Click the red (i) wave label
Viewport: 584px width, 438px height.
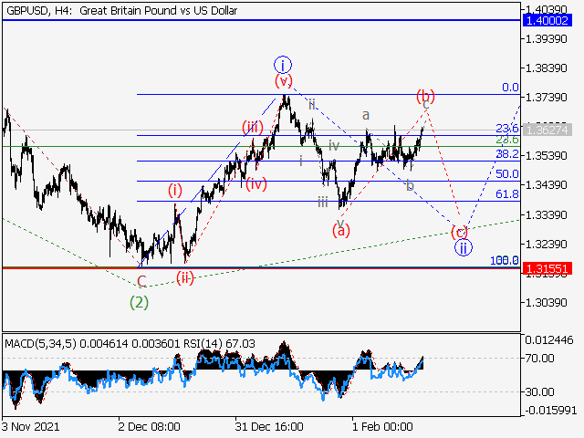pyautogui.click(x=174, y=191)
